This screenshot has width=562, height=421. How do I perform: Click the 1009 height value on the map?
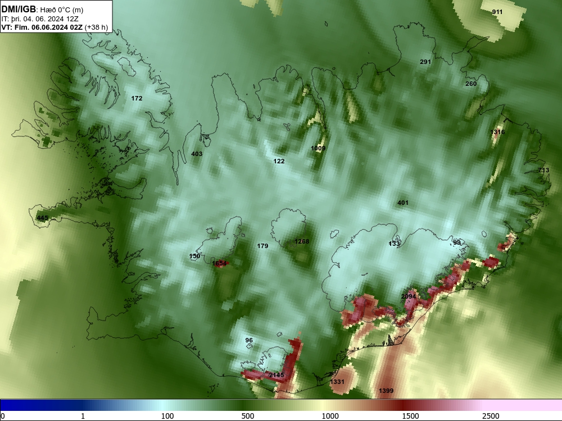pos(318,148)
